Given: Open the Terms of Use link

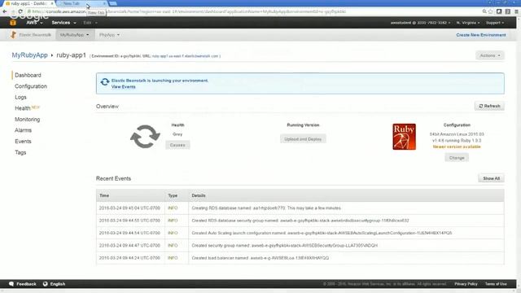Looking at the screenshot, I should 496,284.
